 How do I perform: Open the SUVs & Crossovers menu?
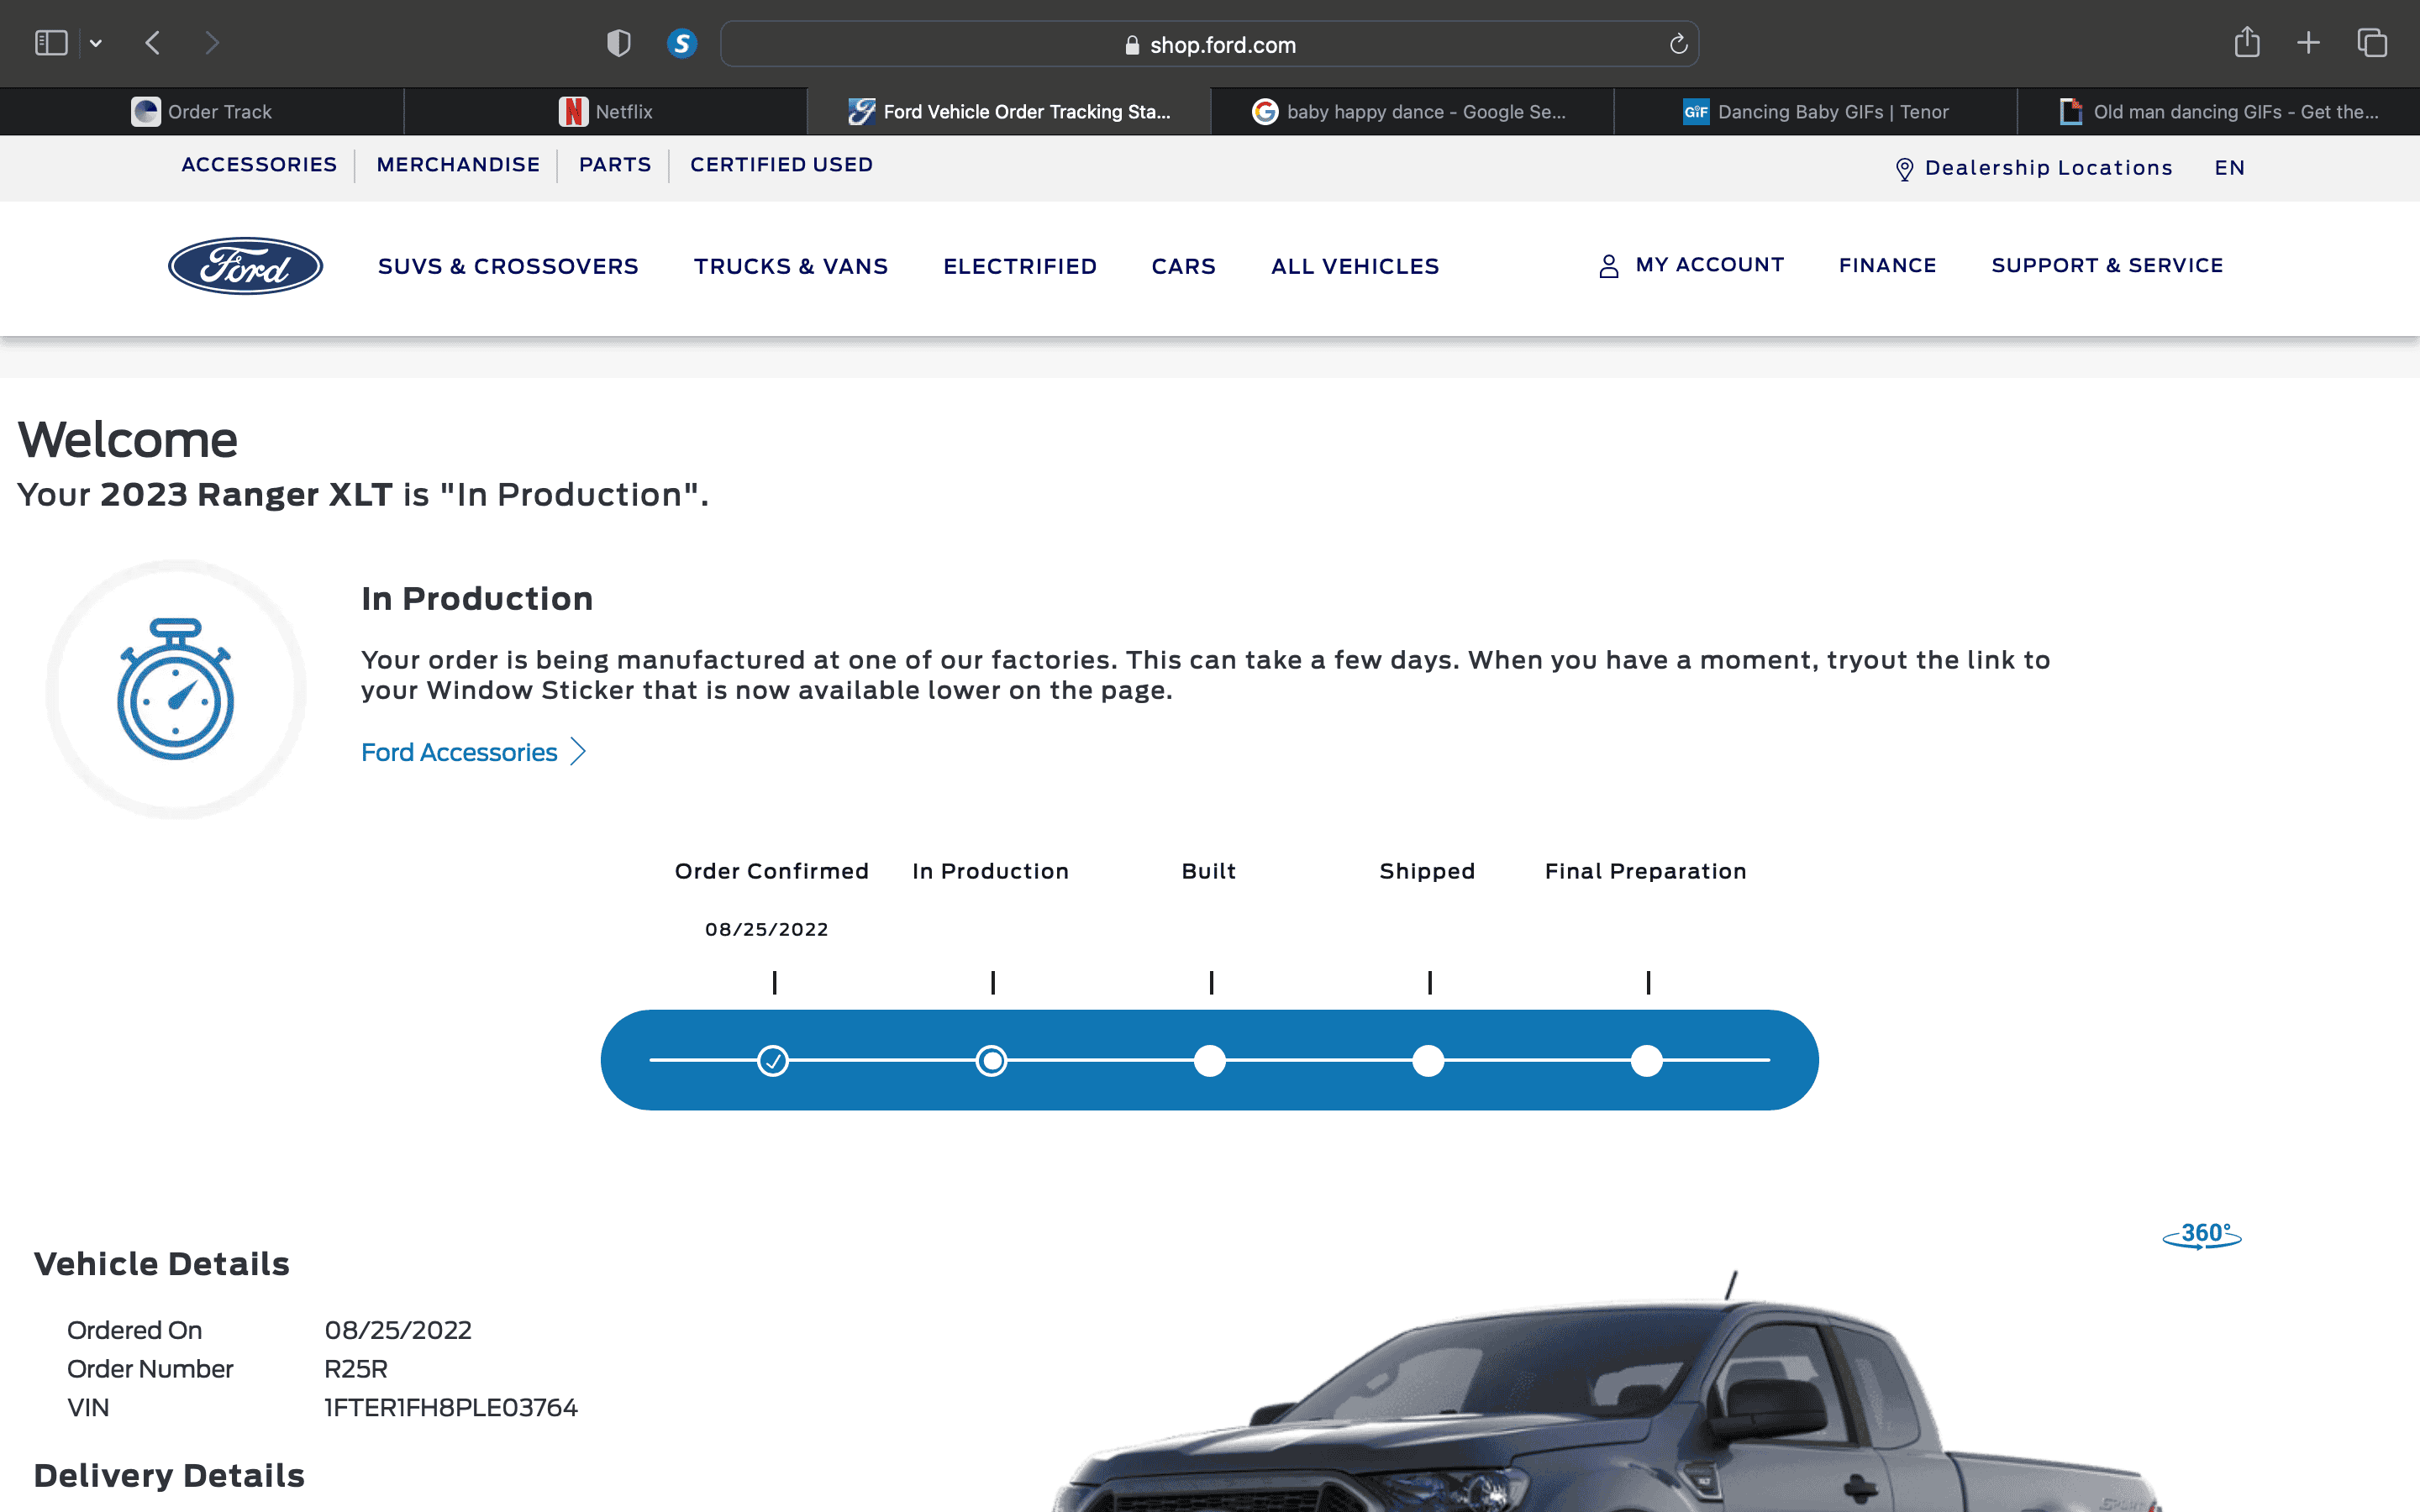click(508, 267)
